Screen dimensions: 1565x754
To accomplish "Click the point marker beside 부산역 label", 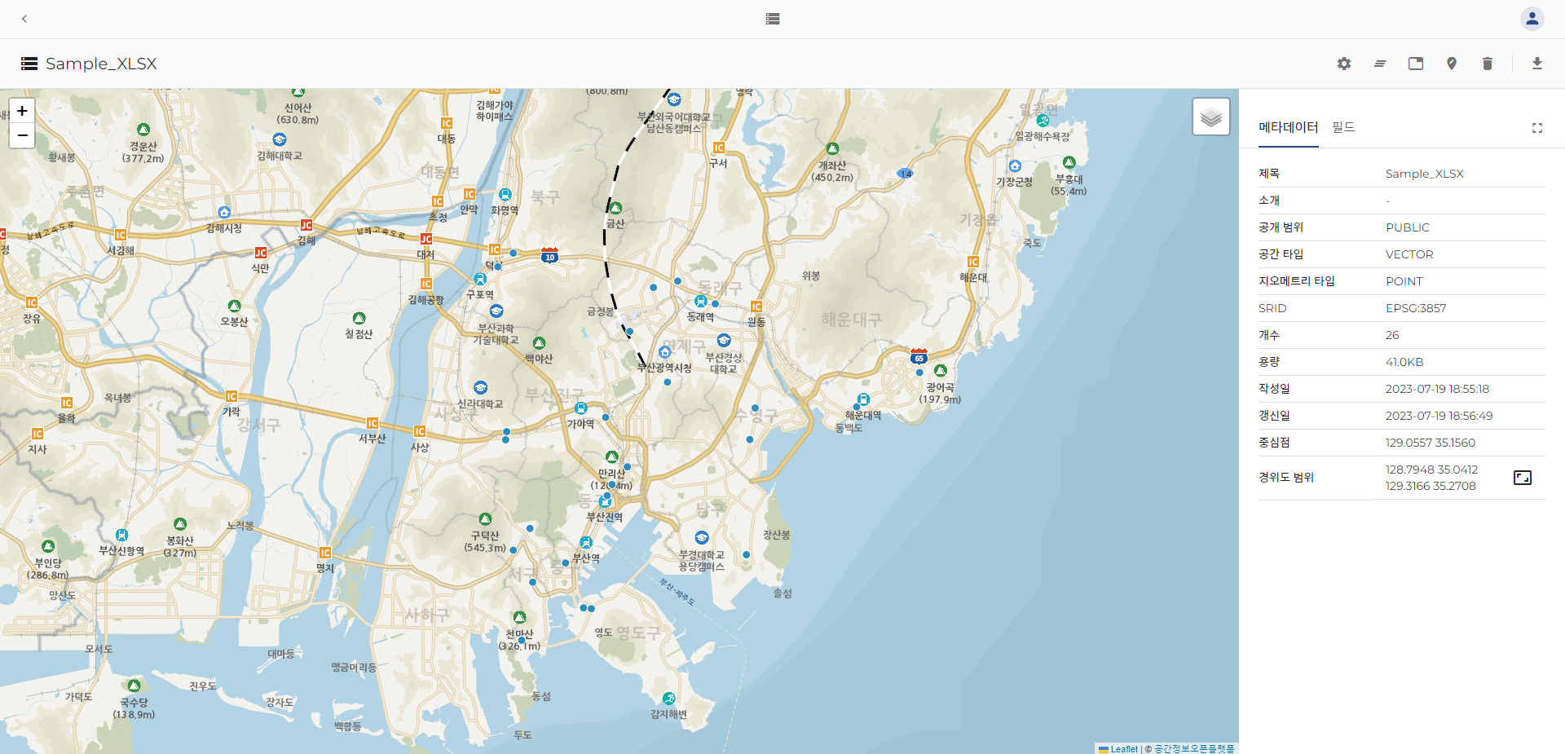I will click(566, 562).
